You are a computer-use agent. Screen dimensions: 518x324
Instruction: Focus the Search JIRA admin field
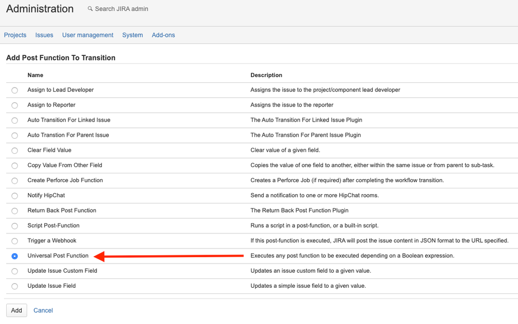[121, 9]
